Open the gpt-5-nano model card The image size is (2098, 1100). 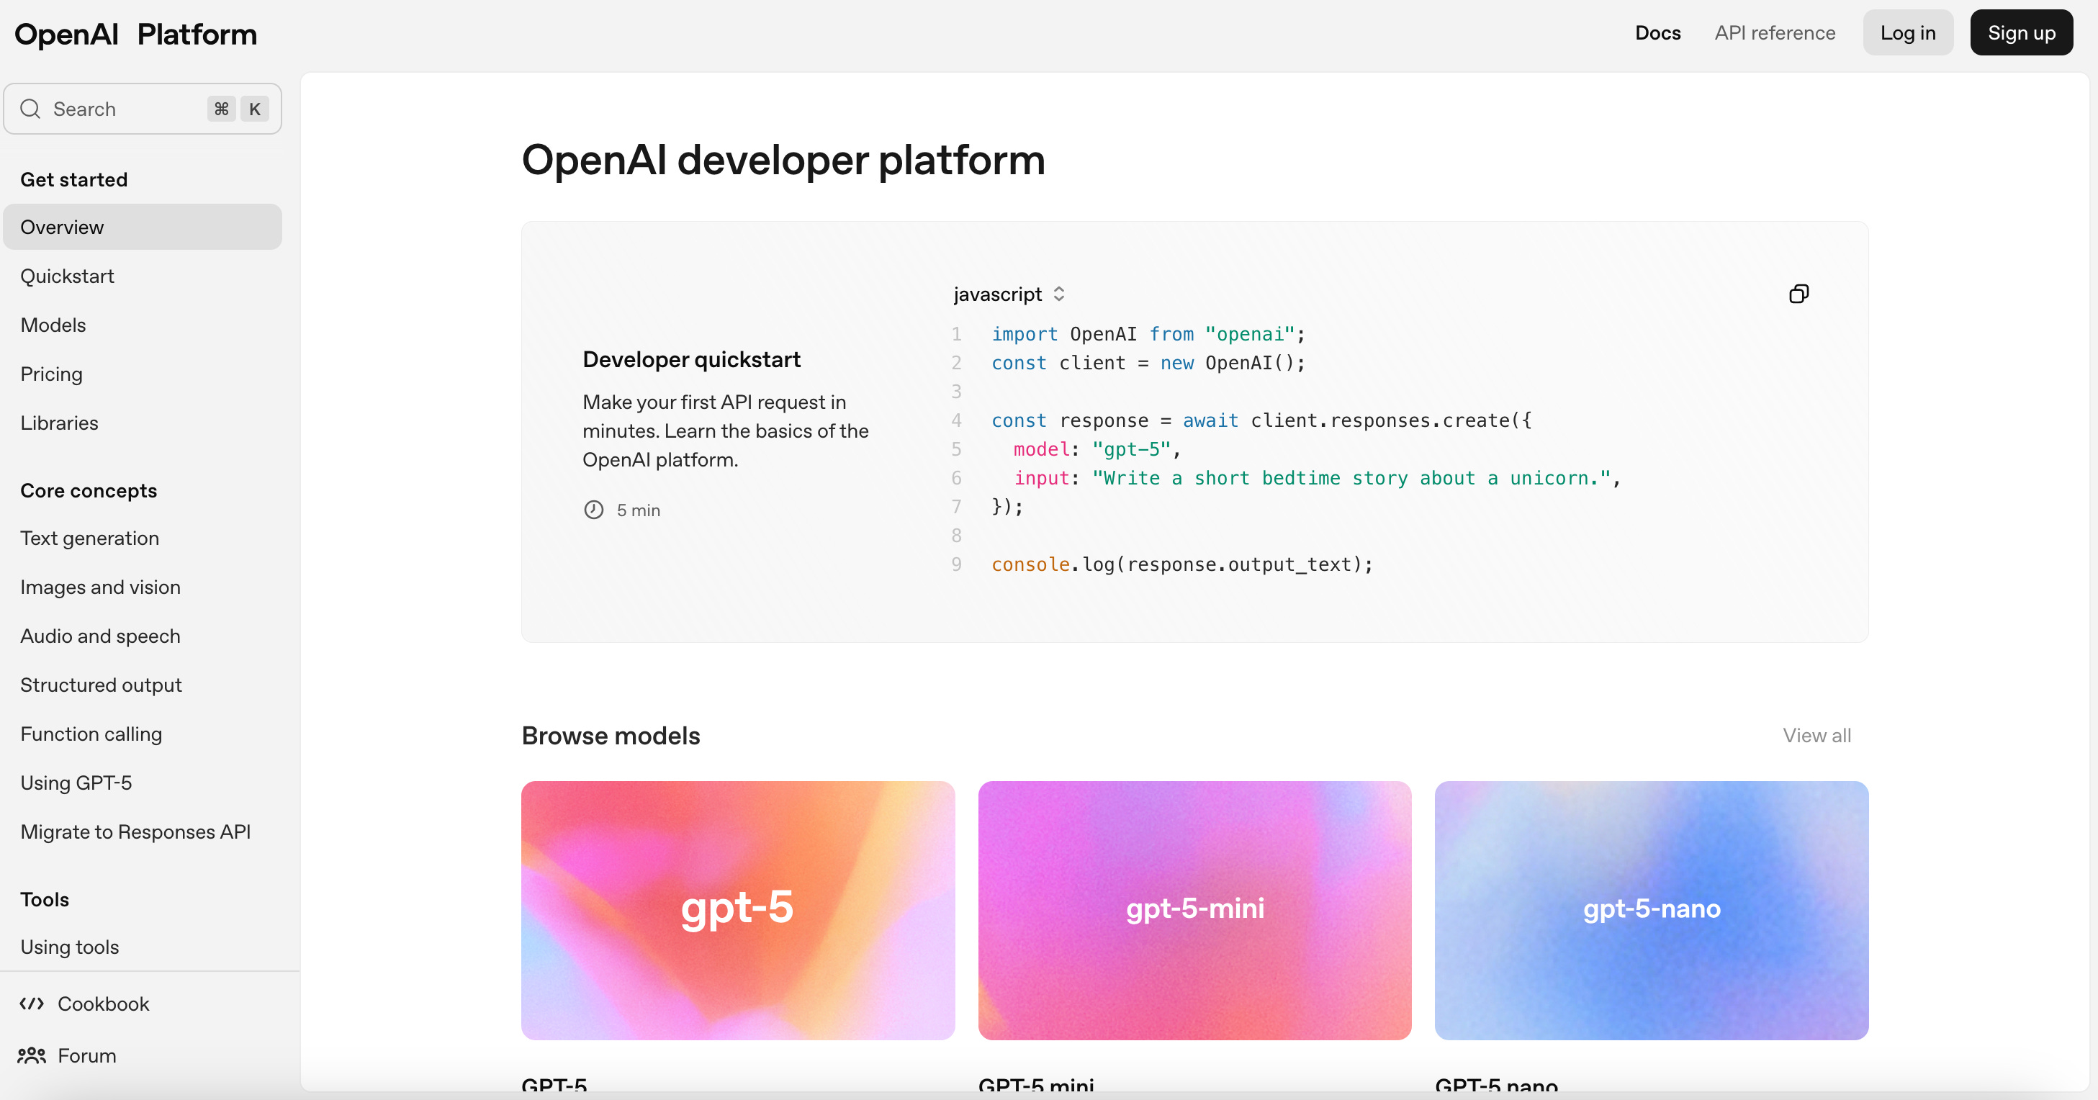(1651, 909)
